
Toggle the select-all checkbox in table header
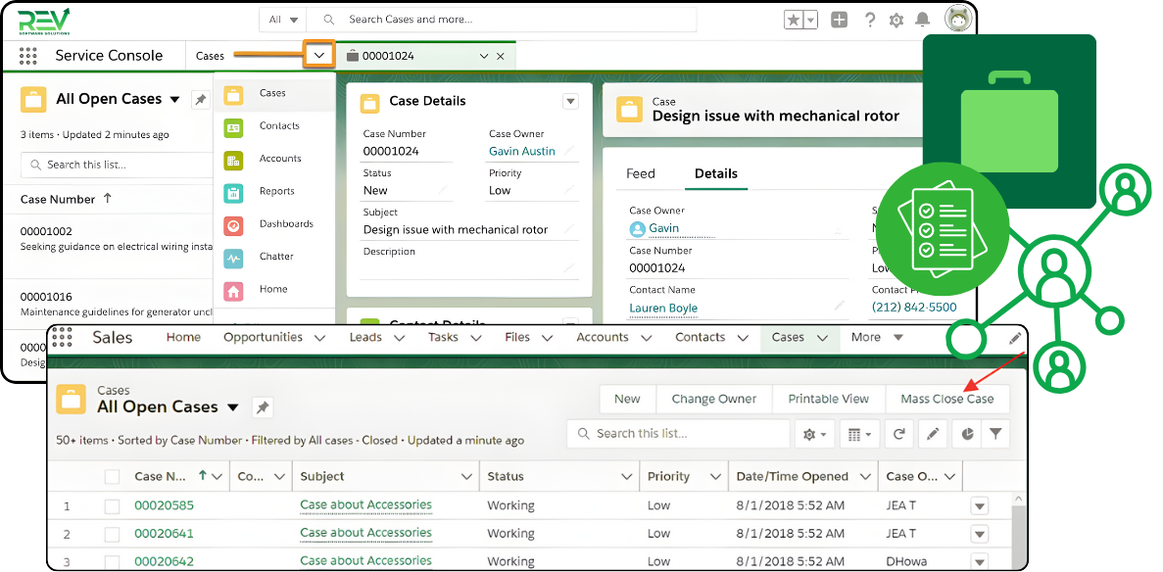click(113, 477)
